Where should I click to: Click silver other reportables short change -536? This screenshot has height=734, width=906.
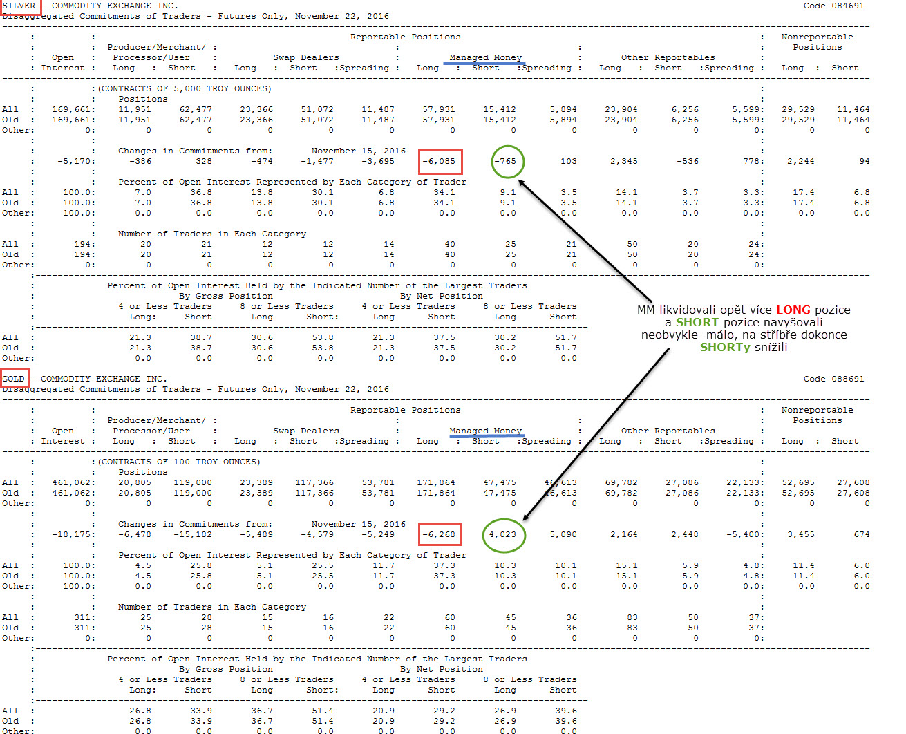[x=687, y=161]
